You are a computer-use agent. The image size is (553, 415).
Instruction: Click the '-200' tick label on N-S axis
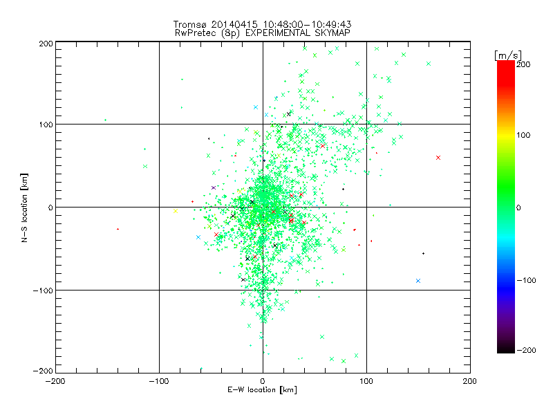tap(43, 371)
